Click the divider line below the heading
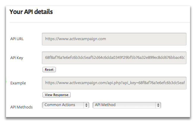The width and height of the screenshot is (196, 123). 100,23
